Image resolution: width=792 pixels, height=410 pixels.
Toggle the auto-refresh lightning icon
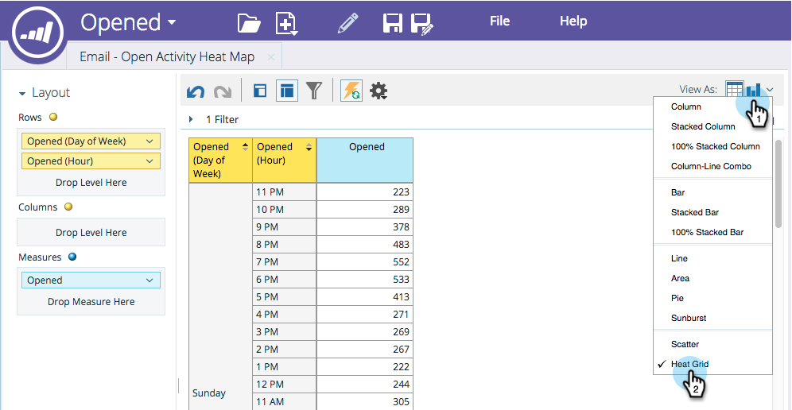351,91
